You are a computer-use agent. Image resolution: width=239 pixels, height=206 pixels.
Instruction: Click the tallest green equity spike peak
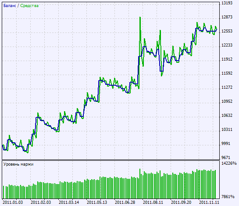click(x=140, y=18)
